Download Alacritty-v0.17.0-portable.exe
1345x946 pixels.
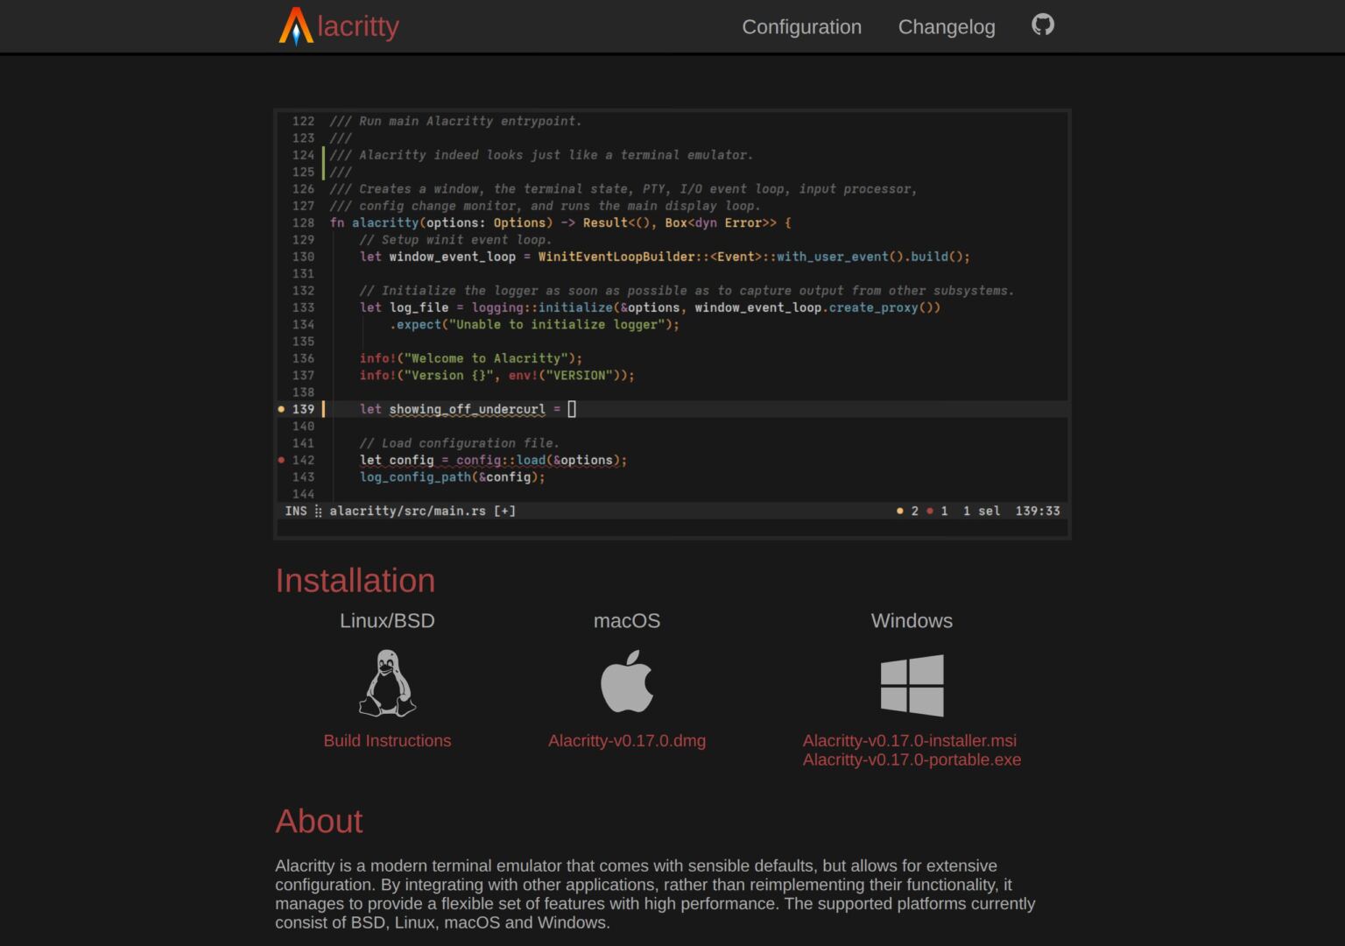pos(912,759)
